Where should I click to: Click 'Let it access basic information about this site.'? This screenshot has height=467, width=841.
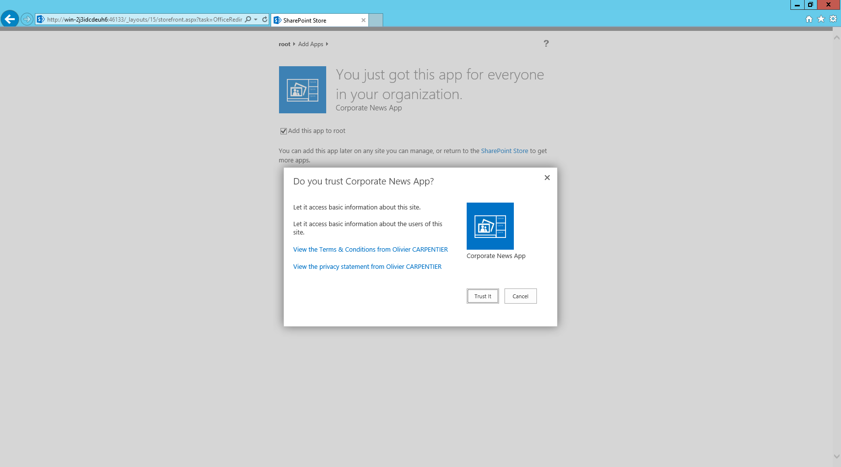[x=357, y=208]
